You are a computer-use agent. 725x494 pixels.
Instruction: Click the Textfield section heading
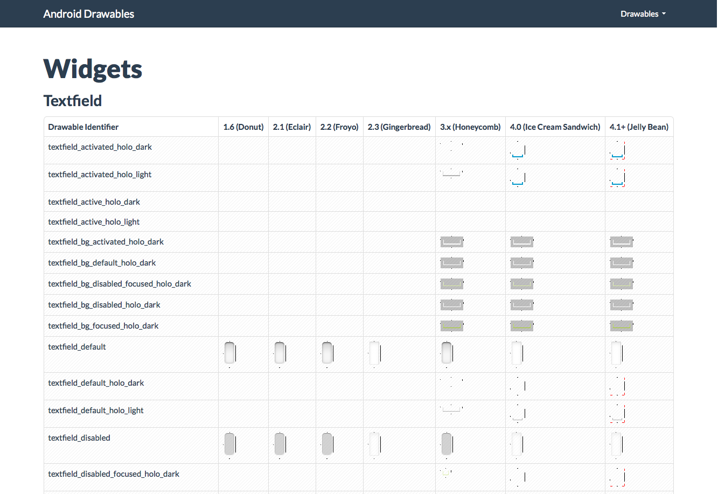[73, 101]
